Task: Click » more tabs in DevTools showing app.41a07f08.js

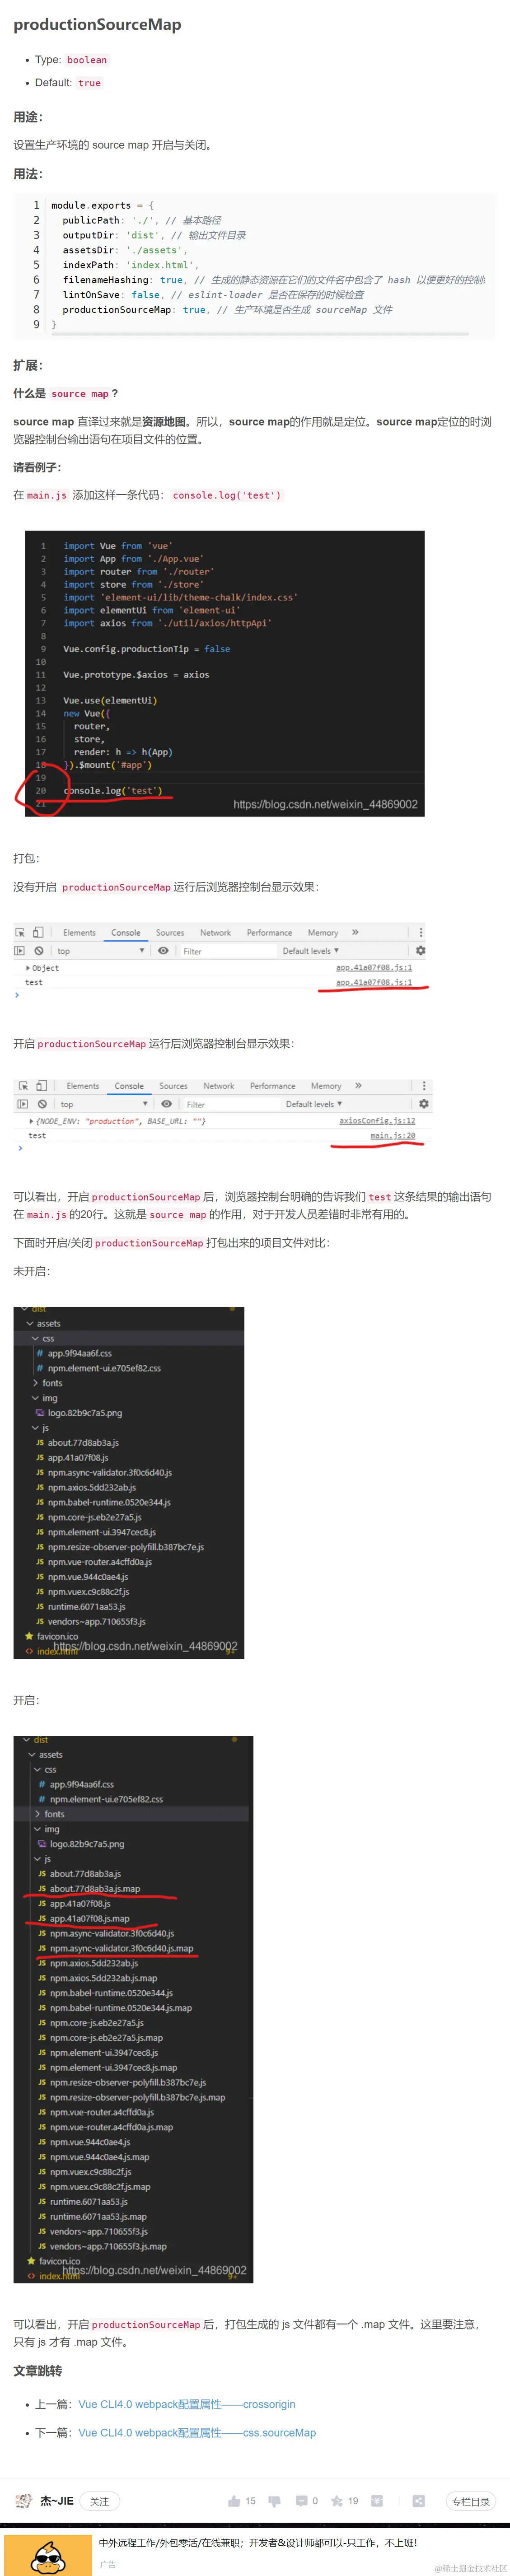Action: (355, 932)
